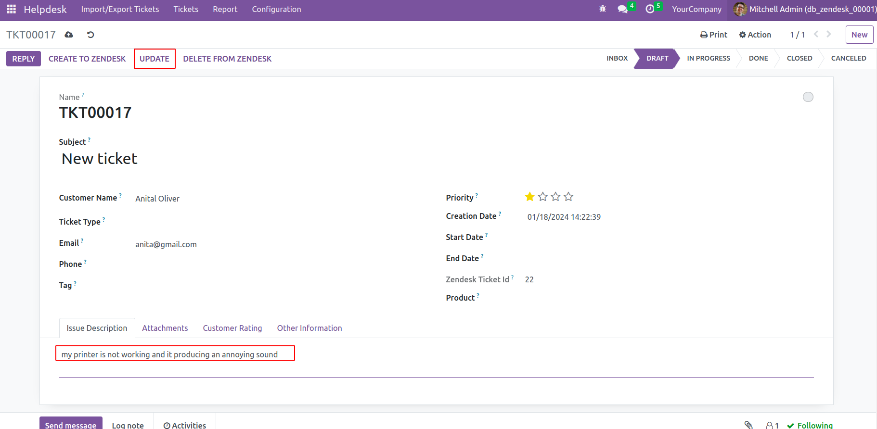The width and height of the screenshot is (877, 429).
Task: Open the Action menu
Action: pos(755,35)
